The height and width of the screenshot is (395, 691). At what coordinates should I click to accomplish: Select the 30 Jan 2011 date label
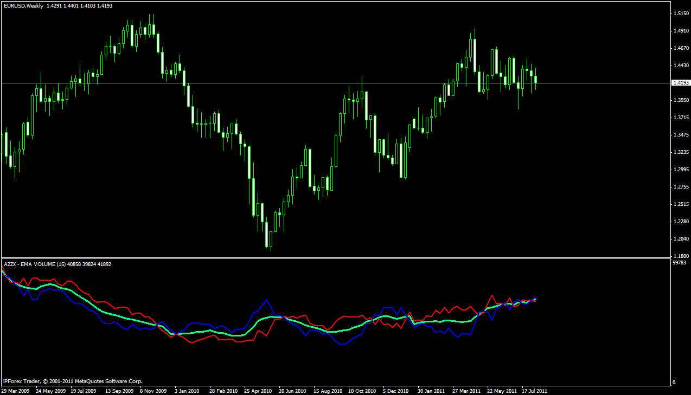point(432,391)
